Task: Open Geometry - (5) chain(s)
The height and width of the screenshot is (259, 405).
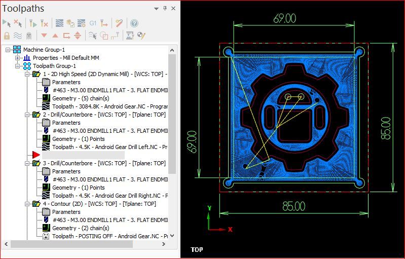Action: click(x=81, y=98)
